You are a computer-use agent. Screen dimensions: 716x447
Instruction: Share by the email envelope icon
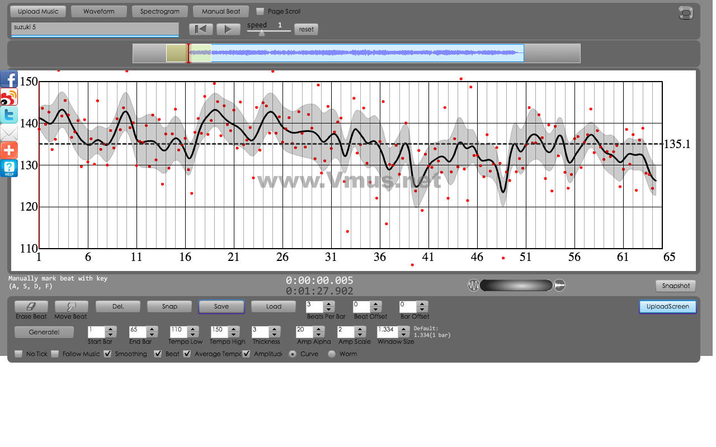9,132
